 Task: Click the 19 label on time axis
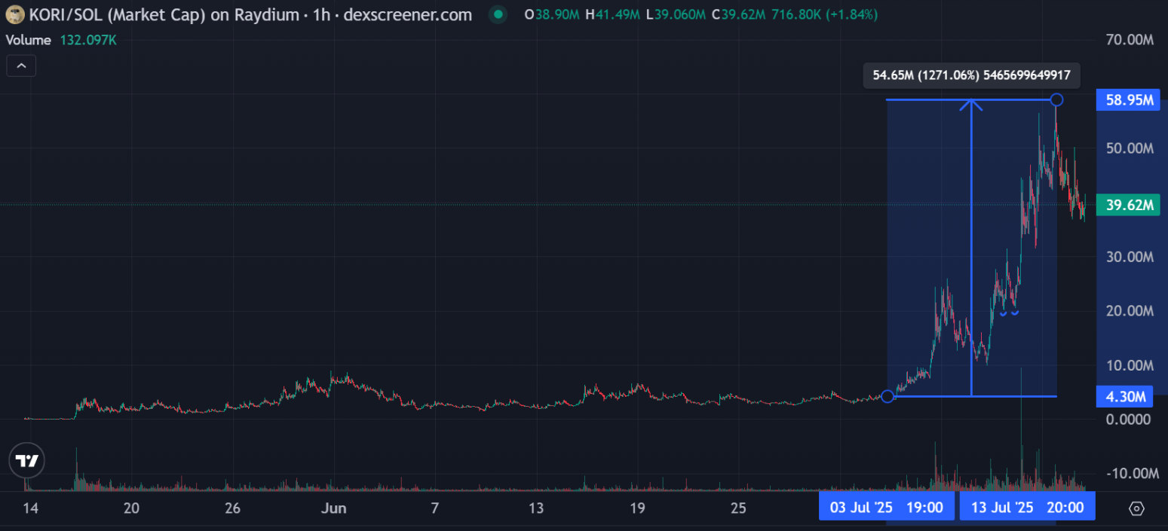[637, 508]
